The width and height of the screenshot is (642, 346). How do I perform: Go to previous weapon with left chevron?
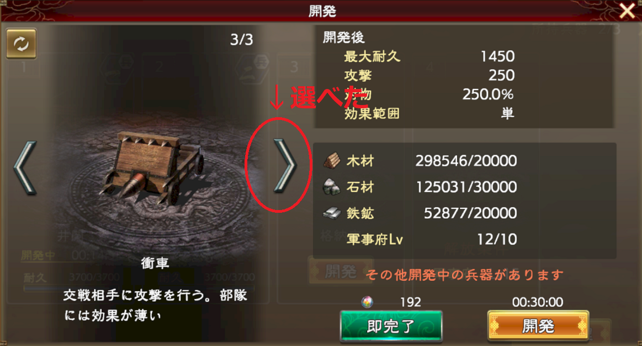(x=25, y=167)
